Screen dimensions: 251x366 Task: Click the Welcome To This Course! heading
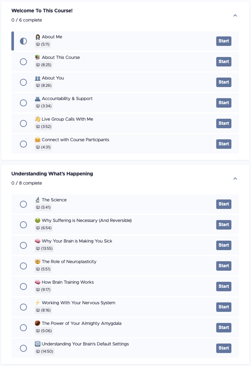click(42, 11)
